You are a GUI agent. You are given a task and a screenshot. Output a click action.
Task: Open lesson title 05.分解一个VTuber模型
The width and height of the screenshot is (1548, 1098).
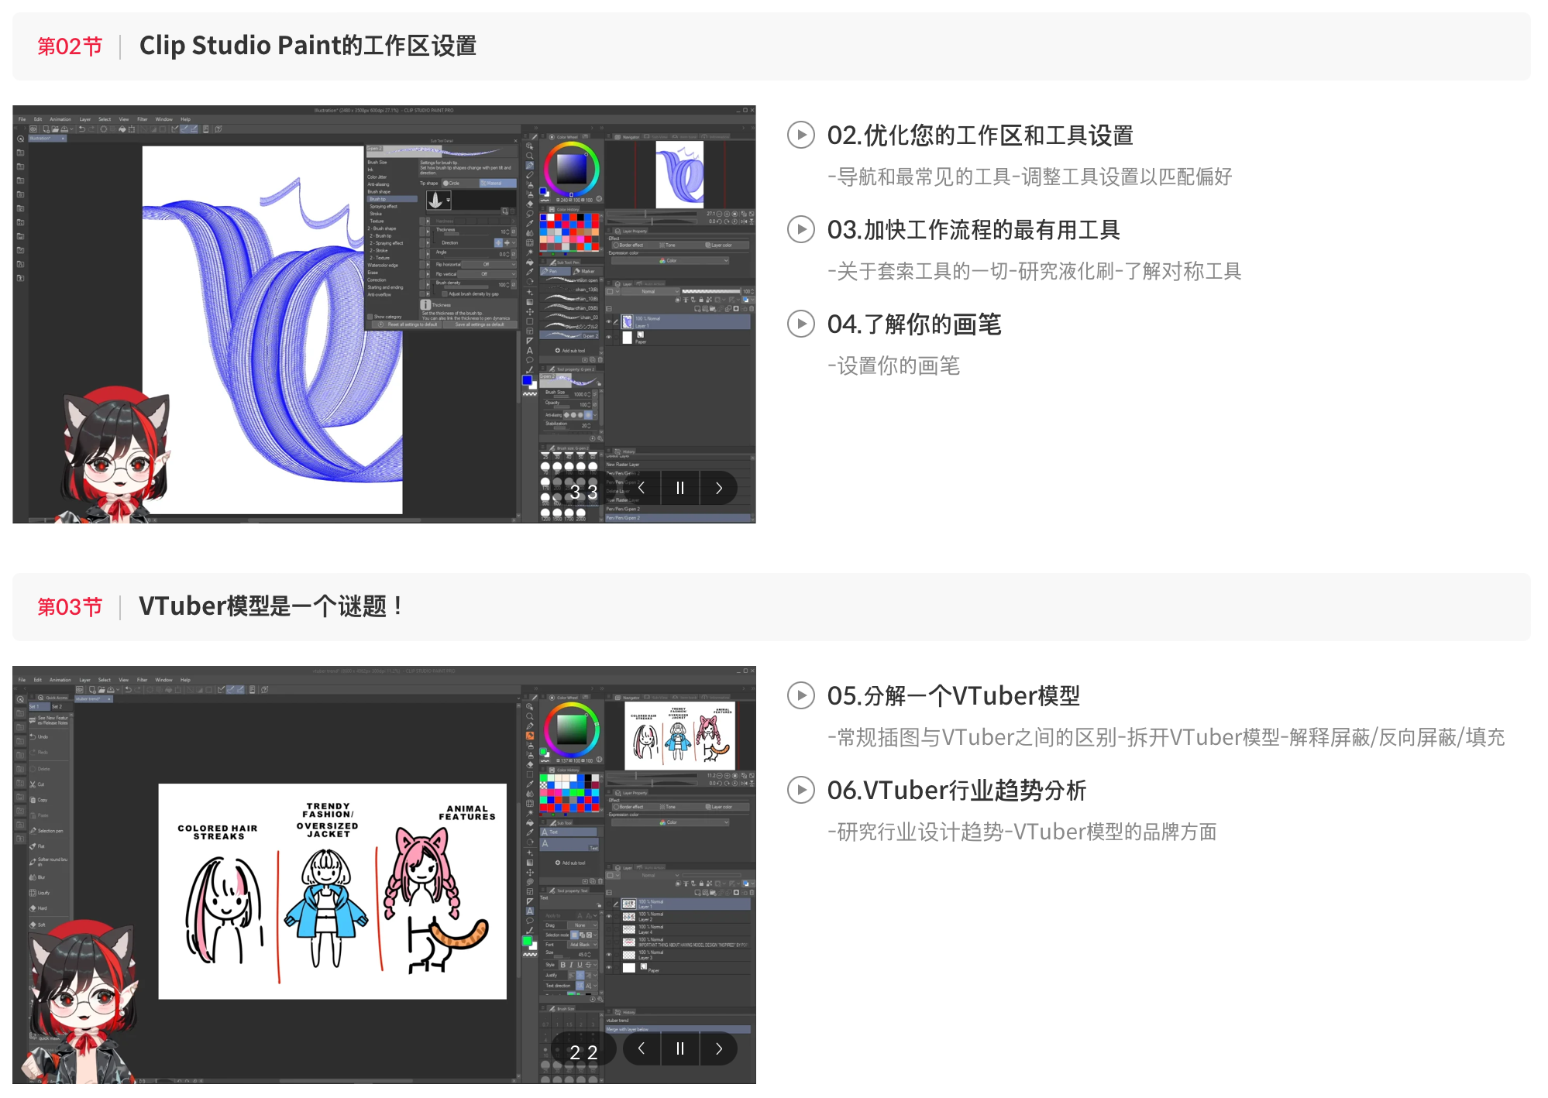tap(953, 696)
